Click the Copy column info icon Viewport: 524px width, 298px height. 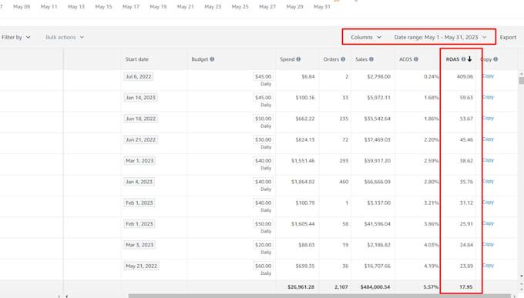coord(495,59)
